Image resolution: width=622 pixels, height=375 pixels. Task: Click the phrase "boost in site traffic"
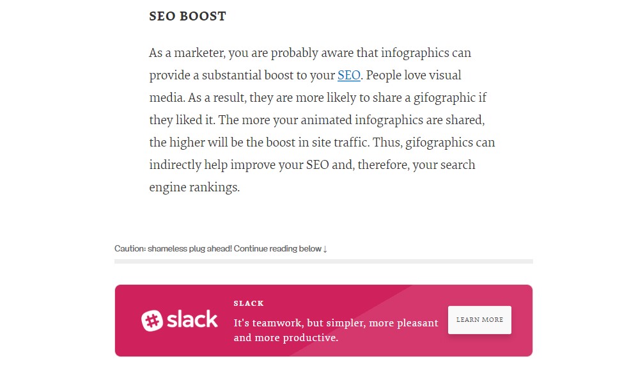(x=317, y=142)
